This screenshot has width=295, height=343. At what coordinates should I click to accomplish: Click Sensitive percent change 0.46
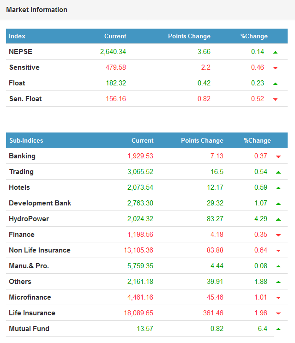pos(258,67)
